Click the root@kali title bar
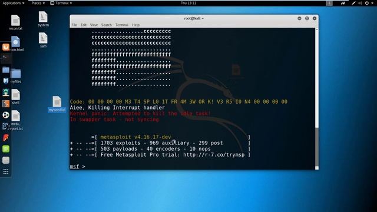 click(194, 18)
